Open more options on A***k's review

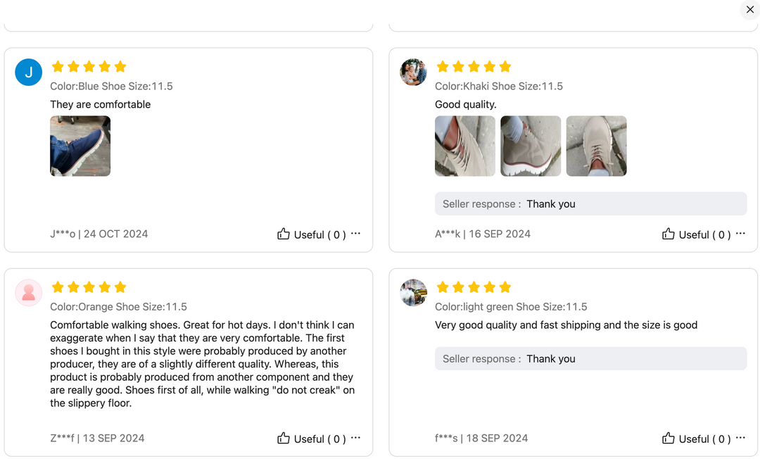coord(740,234)
